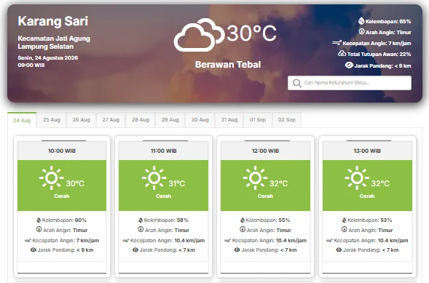Click the sun icon in 12:00 WIB card
This screenshot has height=283, width=429.
coord(255,178)
